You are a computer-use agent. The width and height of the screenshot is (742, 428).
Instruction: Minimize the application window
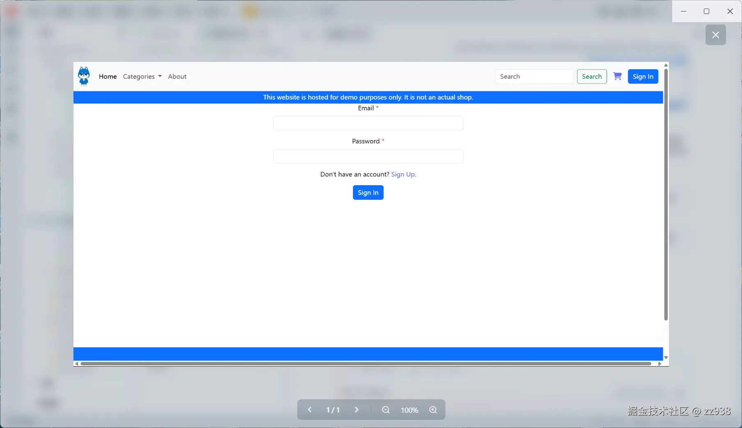(683, 11)
